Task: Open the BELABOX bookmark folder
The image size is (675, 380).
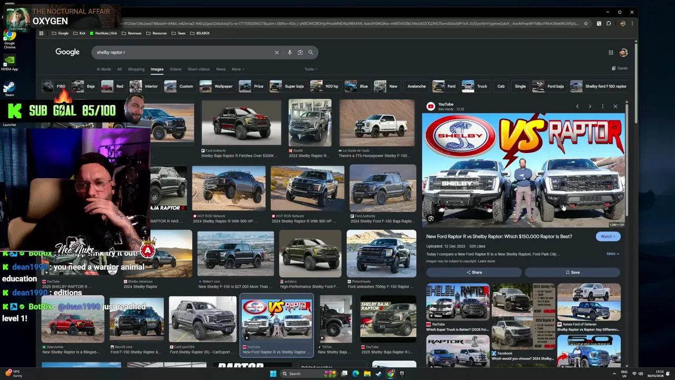Action: point(199,33)
